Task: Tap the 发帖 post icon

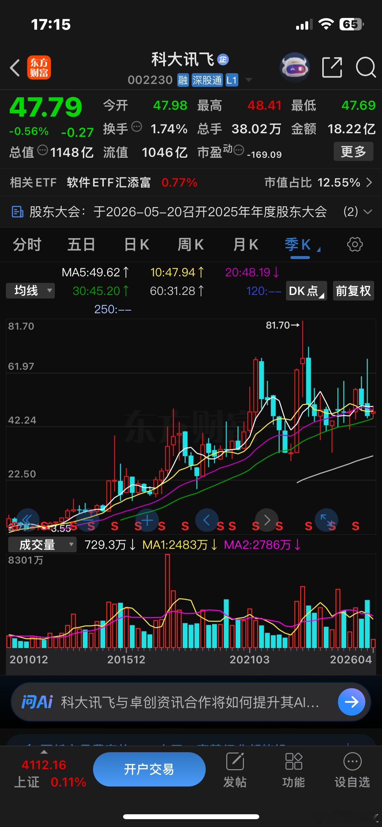Action: tap(235, 761)
